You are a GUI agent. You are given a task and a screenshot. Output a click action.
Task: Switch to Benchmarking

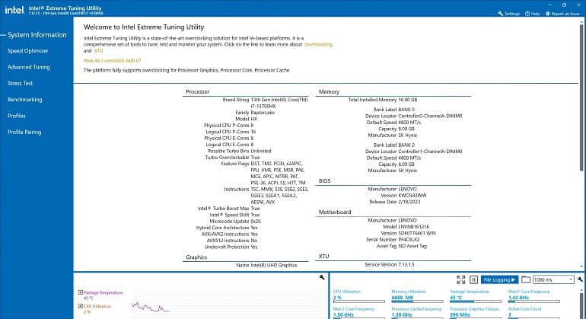click(x=24, y=100)
